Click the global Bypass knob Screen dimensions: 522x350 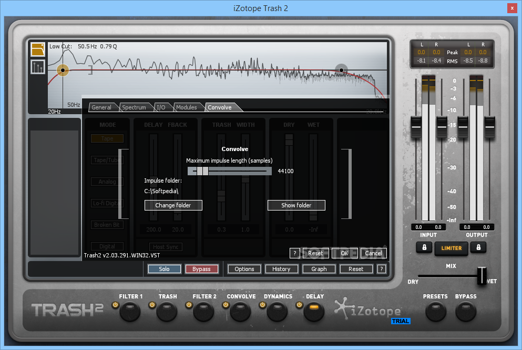click(466, 312)
